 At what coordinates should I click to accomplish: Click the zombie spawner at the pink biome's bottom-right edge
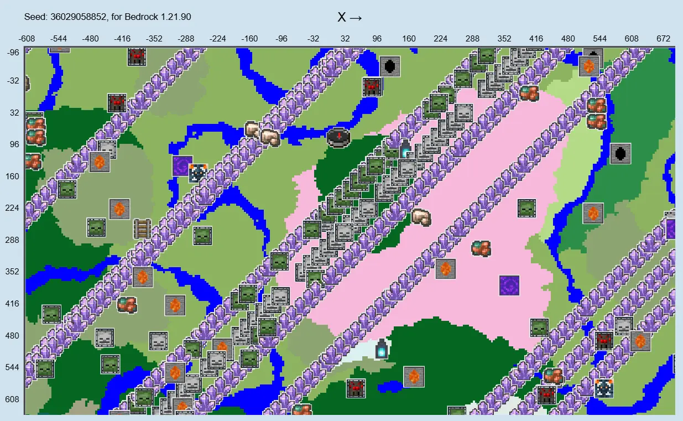[539, 328]
